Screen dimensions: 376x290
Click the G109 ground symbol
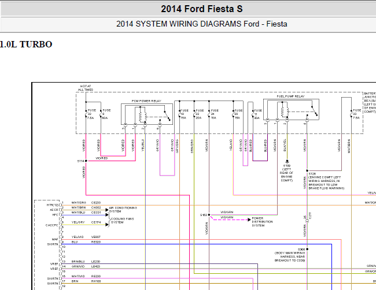287,161
